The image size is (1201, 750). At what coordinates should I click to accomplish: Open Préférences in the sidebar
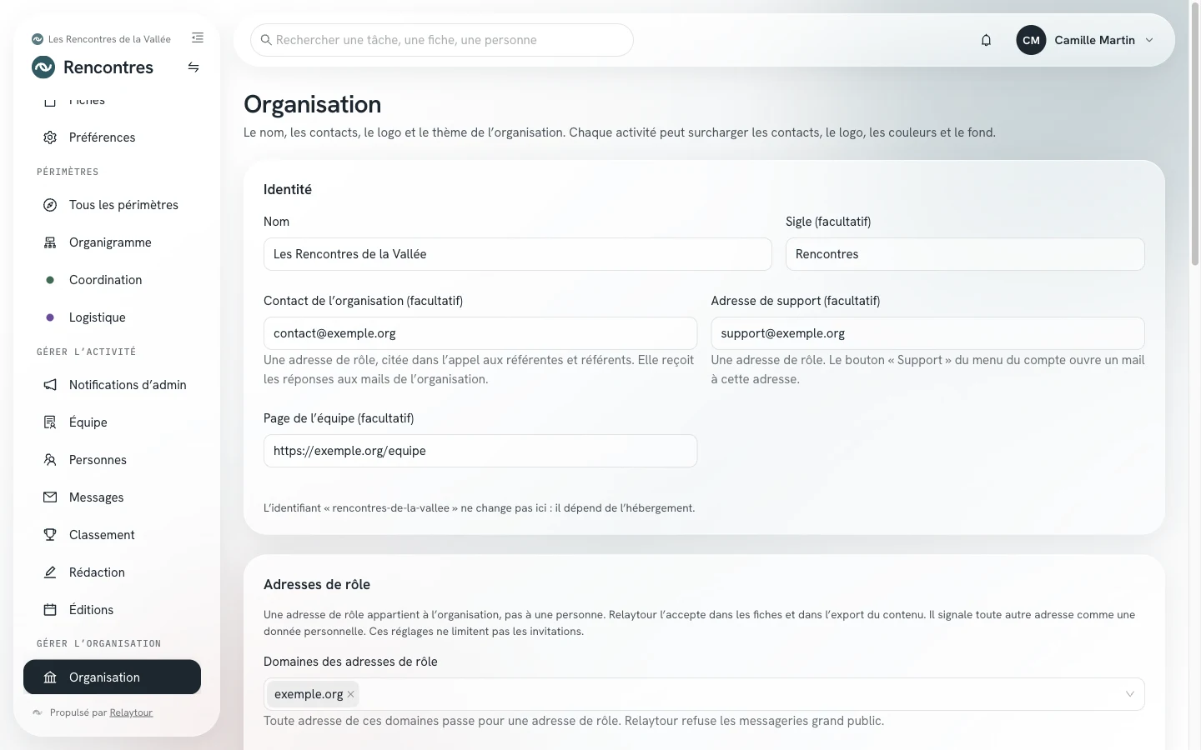click(112, 137)
